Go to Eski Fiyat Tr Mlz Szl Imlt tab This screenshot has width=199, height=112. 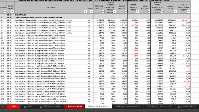pyautogui.click(x=128, y=107)
